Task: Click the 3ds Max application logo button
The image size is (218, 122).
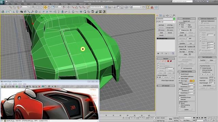Action: tap(2, 2)
